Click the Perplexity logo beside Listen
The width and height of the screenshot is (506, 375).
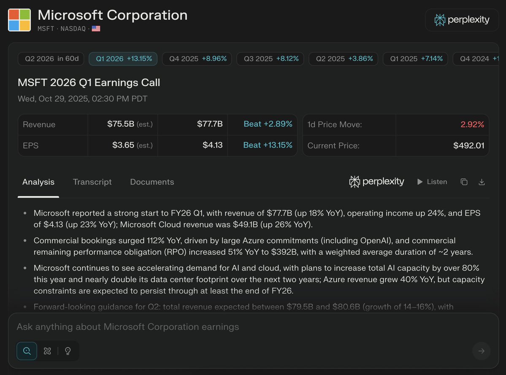click(376, 182)
